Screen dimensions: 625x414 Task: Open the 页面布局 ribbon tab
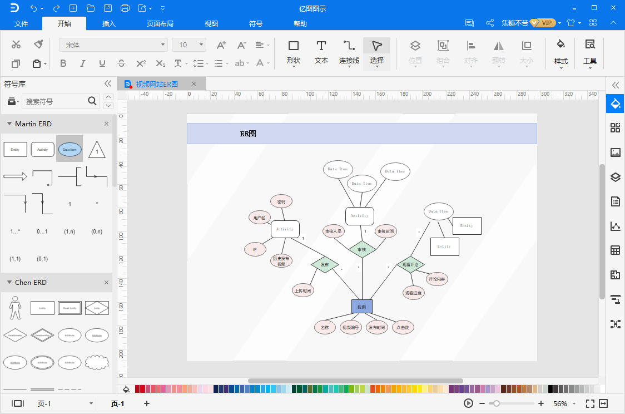[x=160, y=23]
